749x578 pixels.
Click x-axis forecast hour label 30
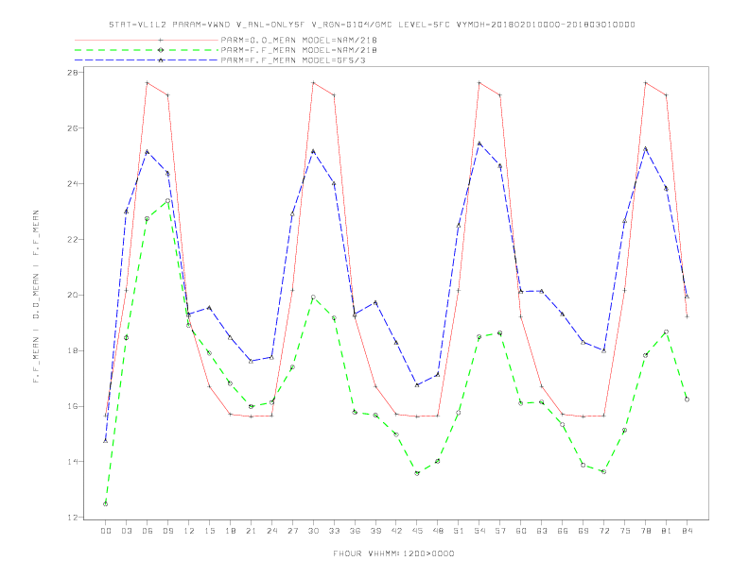click(x=313, y=531)
